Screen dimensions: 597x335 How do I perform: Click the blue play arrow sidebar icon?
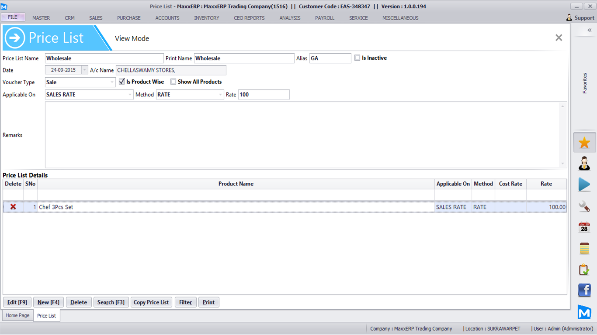[584, 185]
